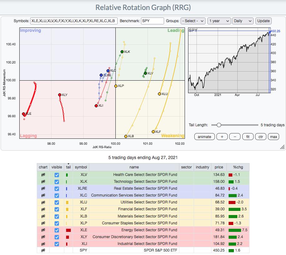Toggle XLP visible checkbox
286x255 pixels.
(x=57, y=223)
